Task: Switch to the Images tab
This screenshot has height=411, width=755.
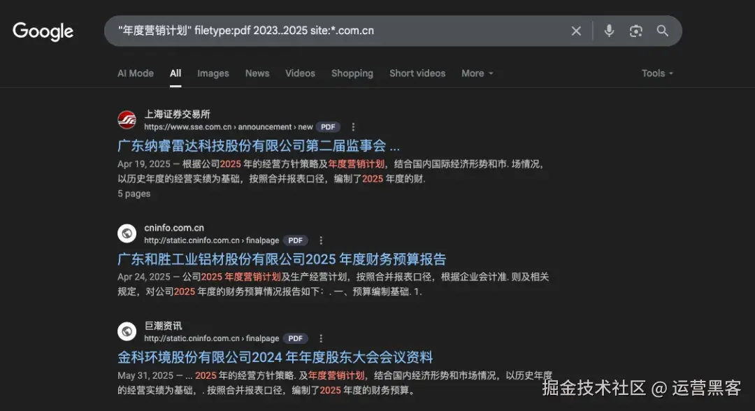Action: tap(213, 73)
